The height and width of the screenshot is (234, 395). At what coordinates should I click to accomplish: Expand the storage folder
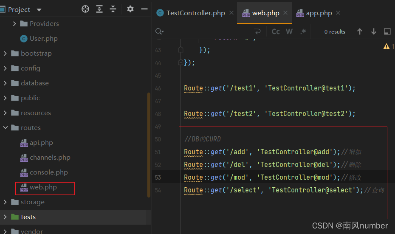point(5,202)
